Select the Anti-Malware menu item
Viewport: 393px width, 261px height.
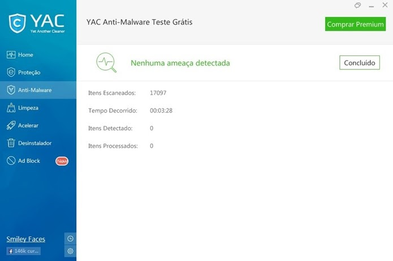click(x=38, y=90)
